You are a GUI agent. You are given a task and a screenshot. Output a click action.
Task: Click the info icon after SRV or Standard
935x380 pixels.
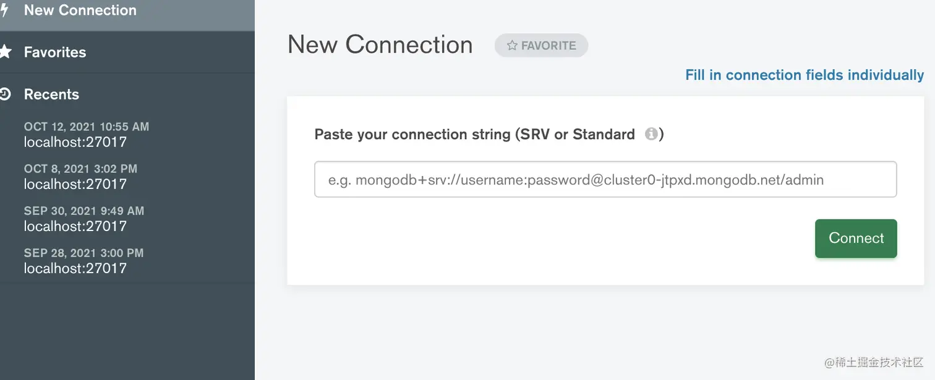(651, 134)
